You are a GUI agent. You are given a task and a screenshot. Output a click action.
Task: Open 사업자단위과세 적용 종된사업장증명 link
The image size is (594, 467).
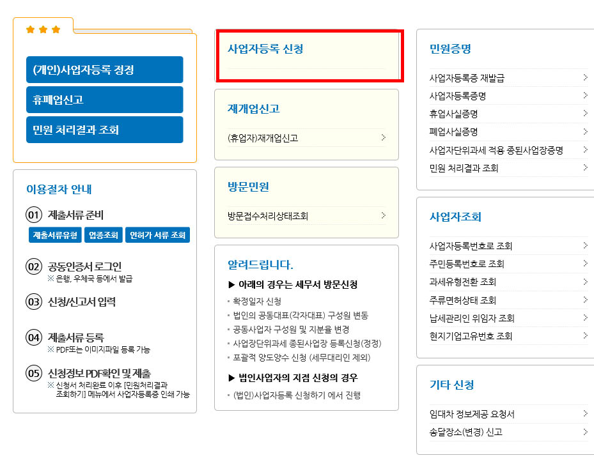pos(496,150)
